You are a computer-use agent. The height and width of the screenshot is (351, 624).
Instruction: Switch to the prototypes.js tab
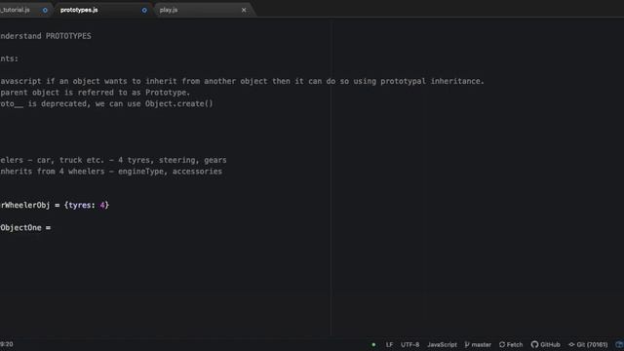coord(79,10)
